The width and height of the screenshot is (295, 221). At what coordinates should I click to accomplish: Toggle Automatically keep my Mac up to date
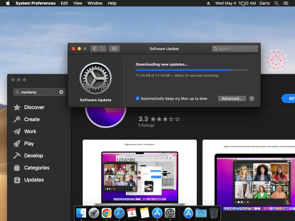(138, 98)
